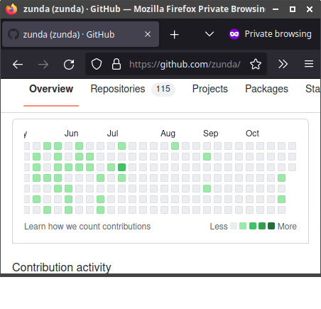The height and width of the screenshot is (309, 321).
Task: Click the address bar URL field
Action: (185, 64)
